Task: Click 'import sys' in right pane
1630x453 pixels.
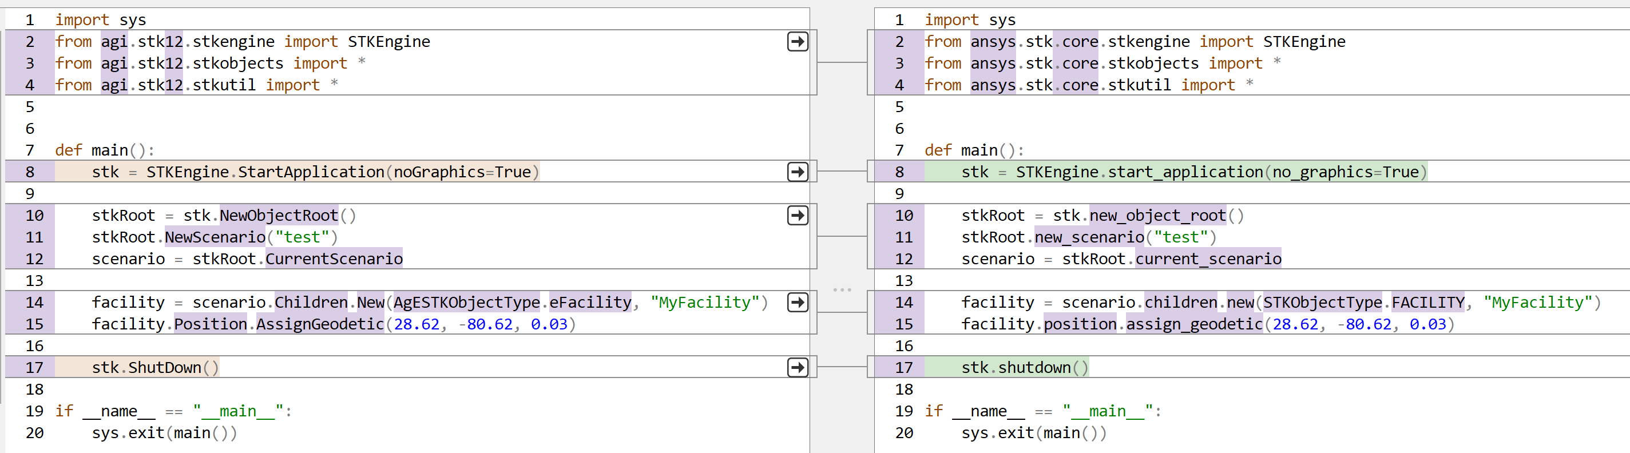Action: [970, 20]
